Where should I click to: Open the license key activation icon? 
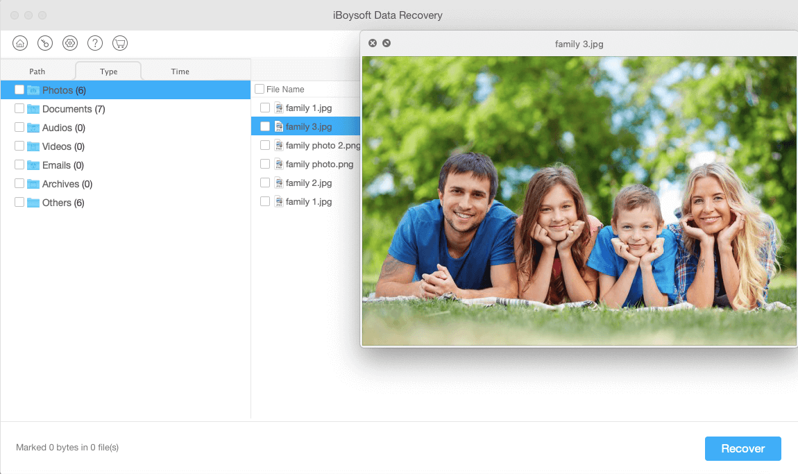(x=44, y=42)
